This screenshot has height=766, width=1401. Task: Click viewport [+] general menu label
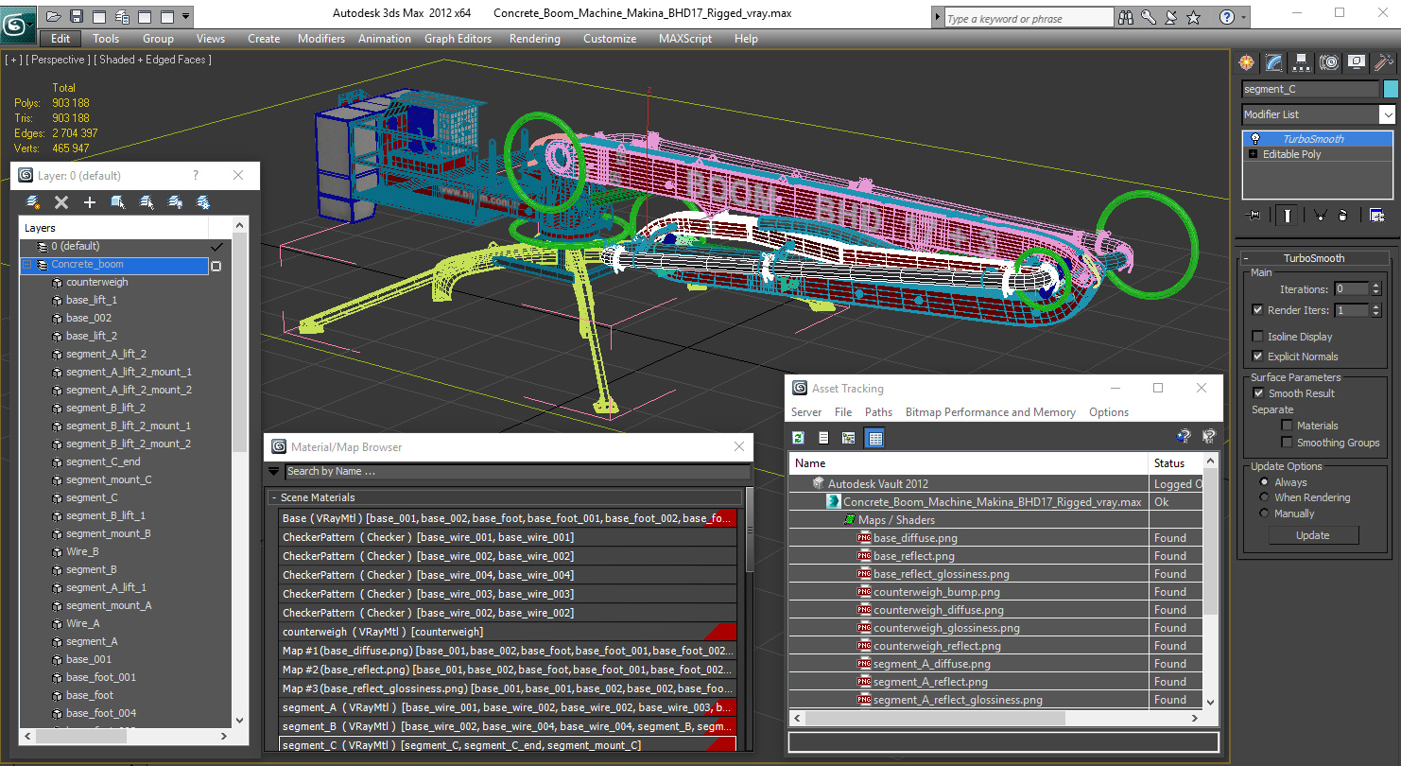coord(12,60)
